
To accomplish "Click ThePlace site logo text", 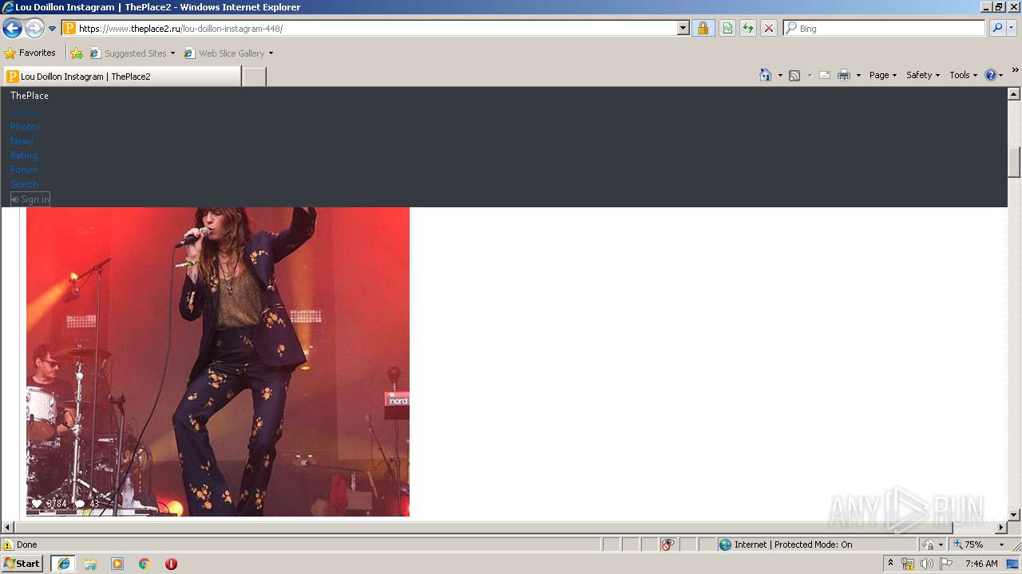I will [30, 96].
